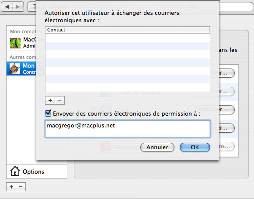Select the green leaf admin account avatar
Viewport: 254px width, 199px height.
(x=15, y=43)
